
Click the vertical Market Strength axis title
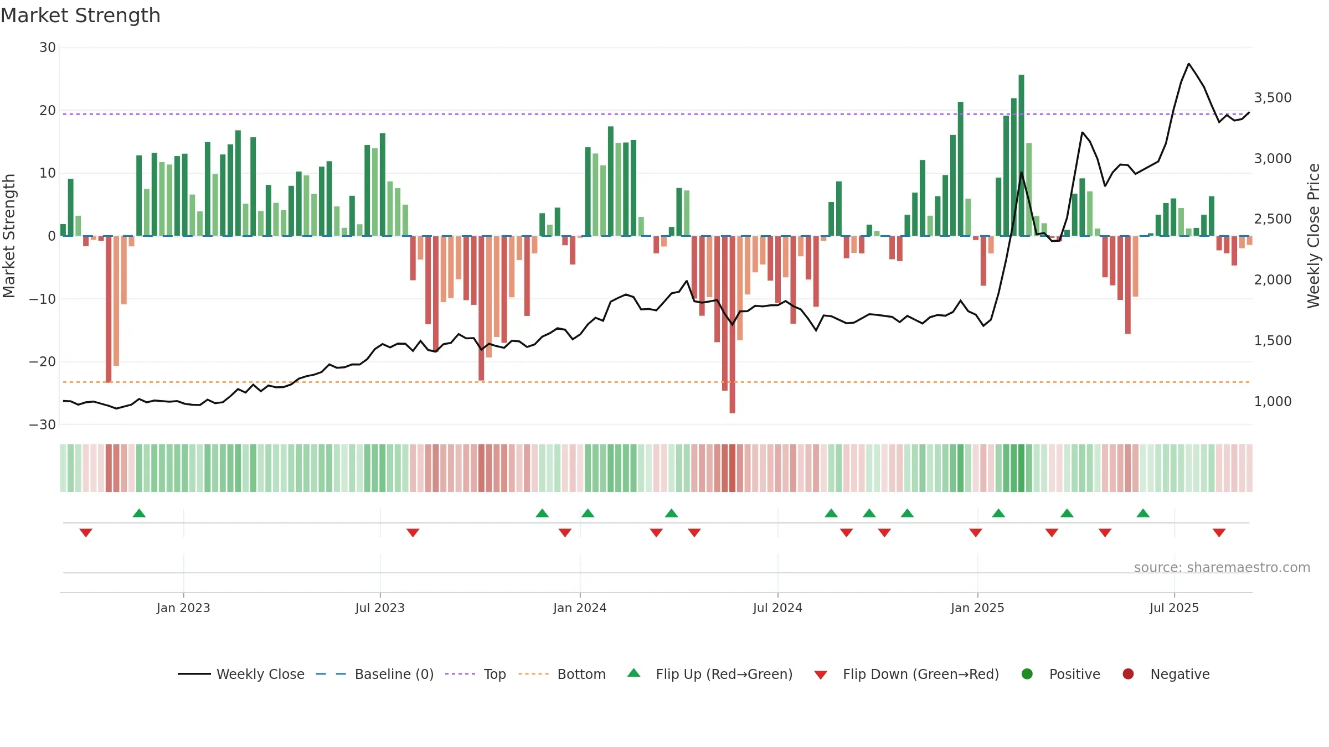pyautogui.click(x=9, y=236)
